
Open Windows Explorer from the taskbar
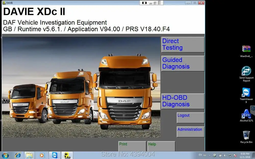coord(29,155)
